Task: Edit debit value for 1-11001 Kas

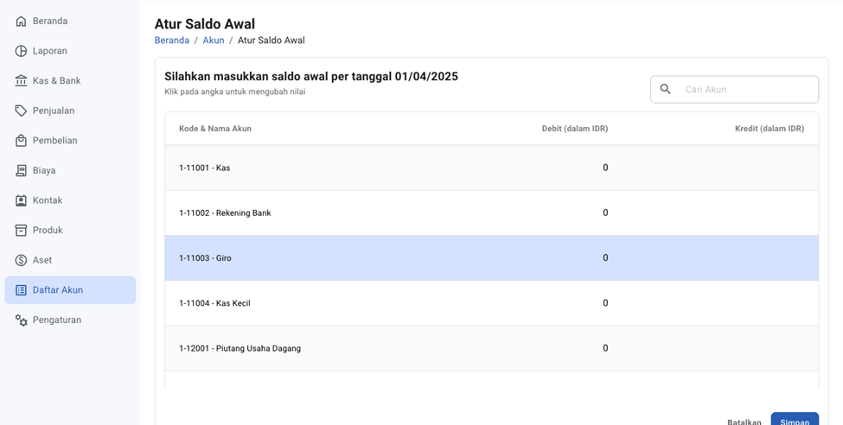Action: 605,168
